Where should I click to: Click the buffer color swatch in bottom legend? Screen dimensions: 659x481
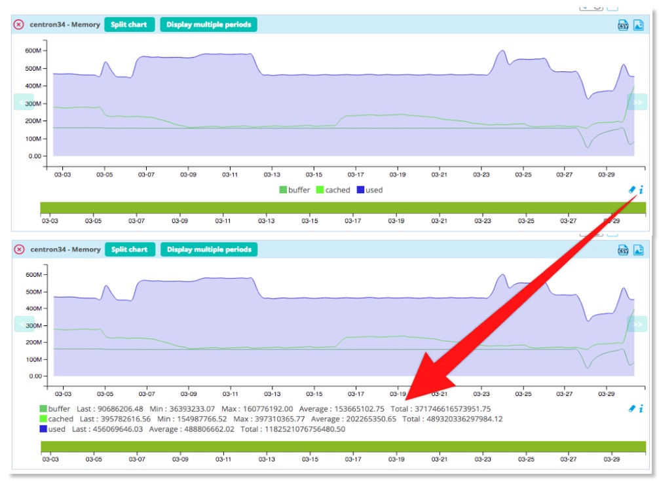click(x=43, y=408)
